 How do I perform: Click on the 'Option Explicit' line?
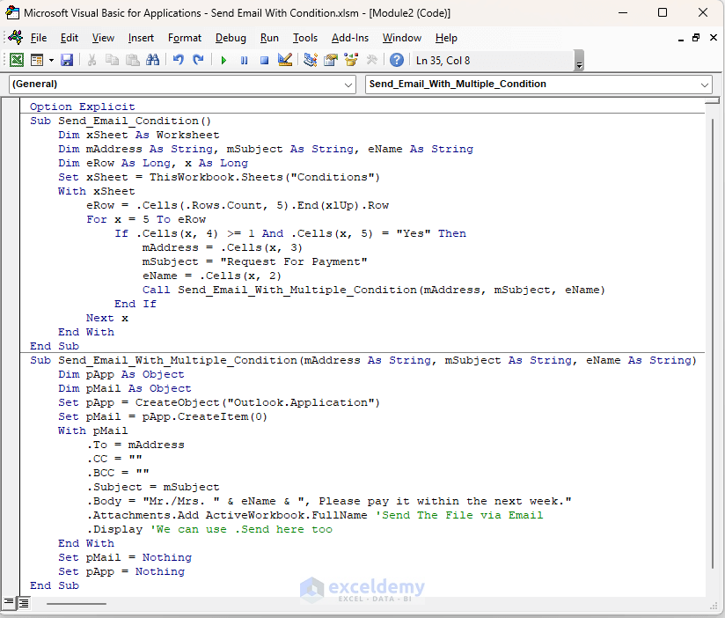[x=83, y=107]
